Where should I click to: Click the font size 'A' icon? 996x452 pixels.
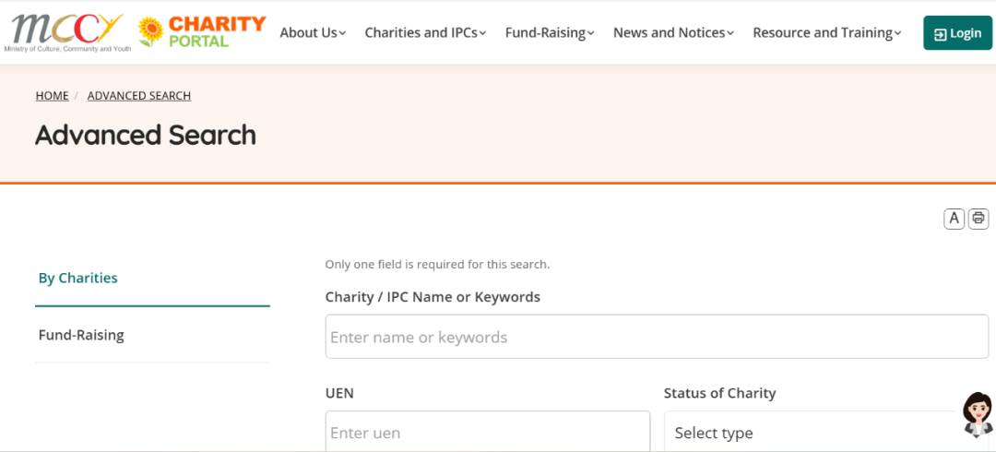click(954, 219)
